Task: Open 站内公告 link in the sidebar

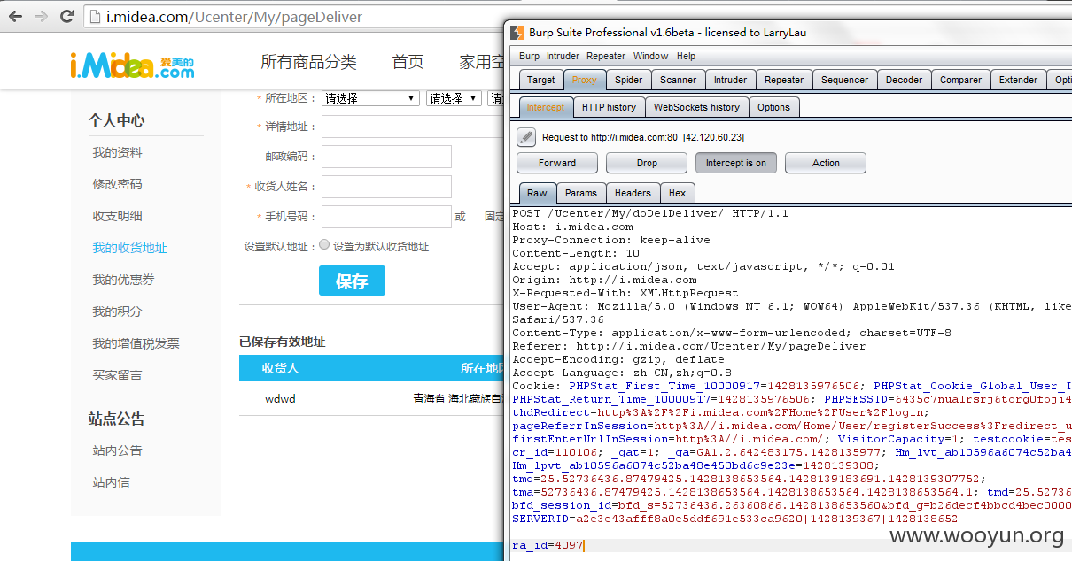Action: [x=117, y=450]
